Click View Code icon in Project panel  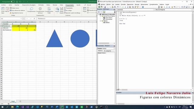coord(99,12)
